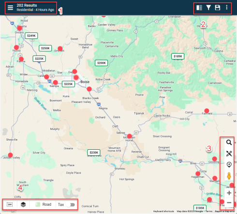Screen dimensions: 237x214
Task: Click the Boise city label
Action: (85, 82)
